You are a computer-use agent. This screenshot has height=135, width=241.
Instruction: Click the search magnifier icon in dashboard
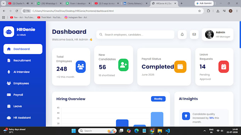[101, 35]
